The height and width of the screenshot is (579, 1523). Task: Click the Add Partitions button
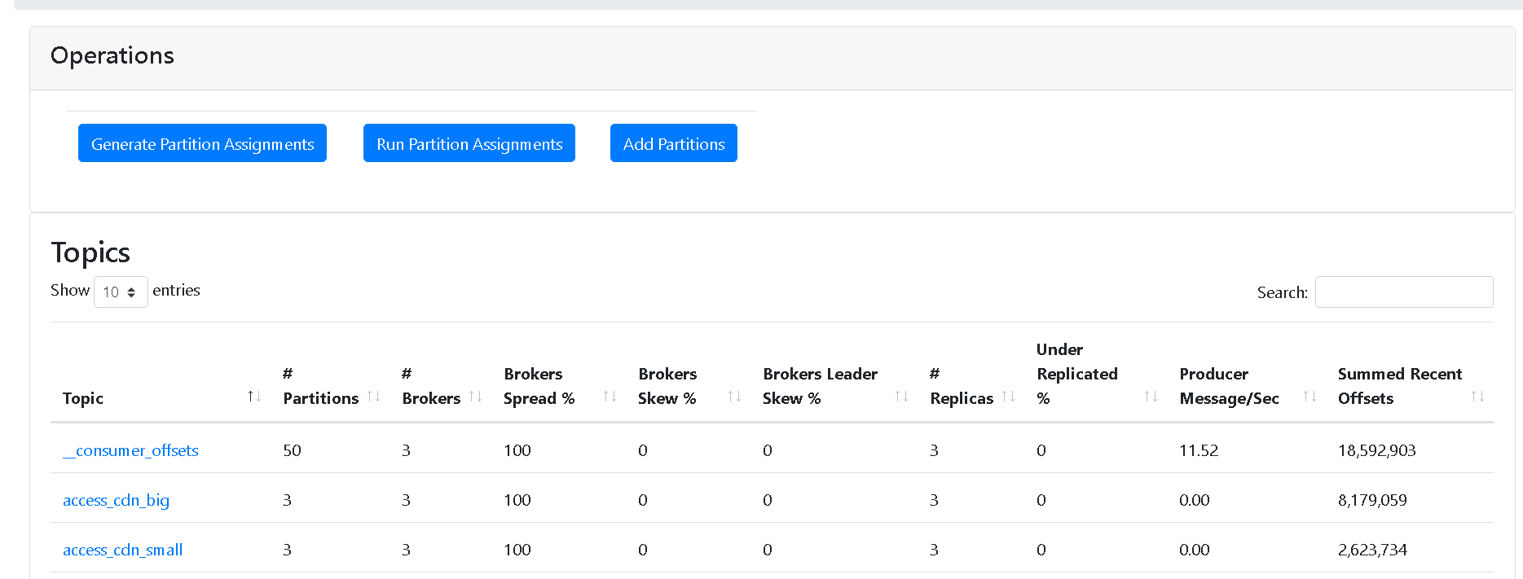(x=674, y=143)
